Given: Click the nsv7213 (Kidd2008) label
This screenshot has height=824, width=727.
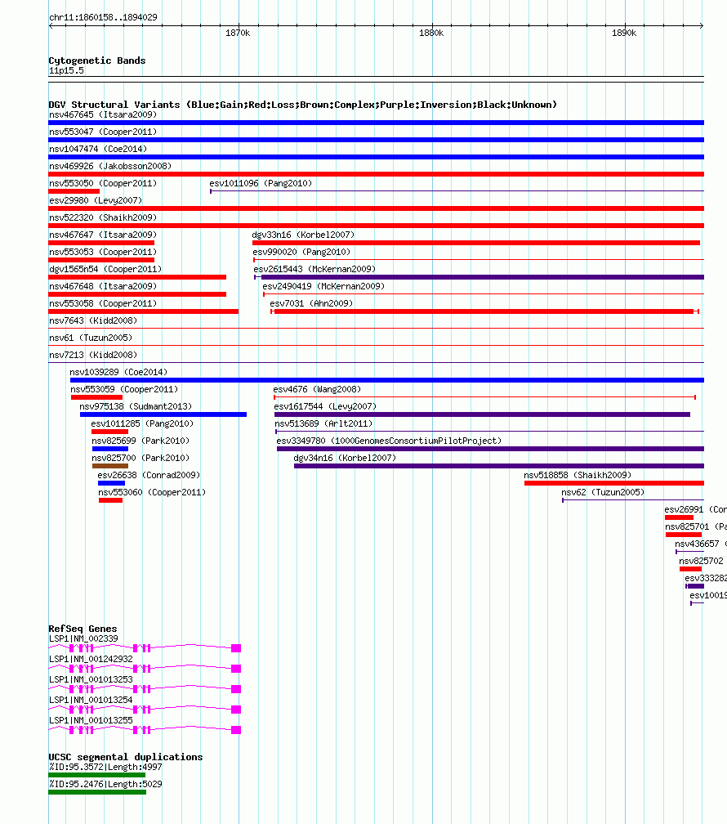Looking at the screenshot, I should tap(93, 355).
